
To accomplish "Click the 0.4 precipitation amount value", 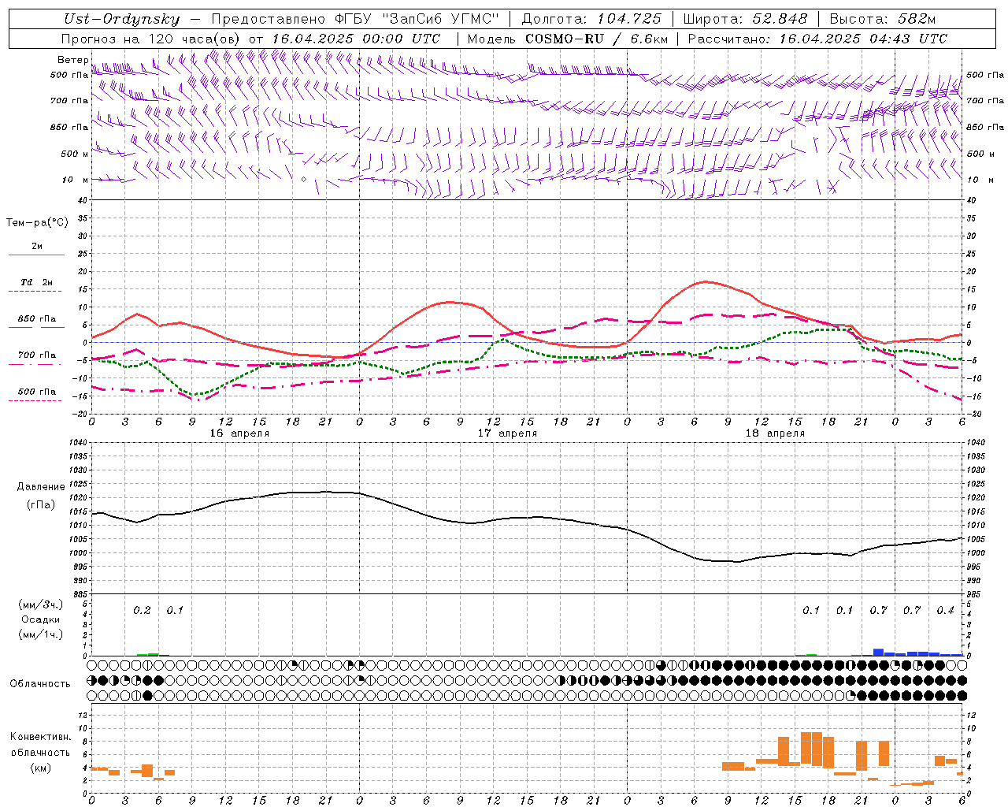I will pyautogui.click(x=945, y=611).
